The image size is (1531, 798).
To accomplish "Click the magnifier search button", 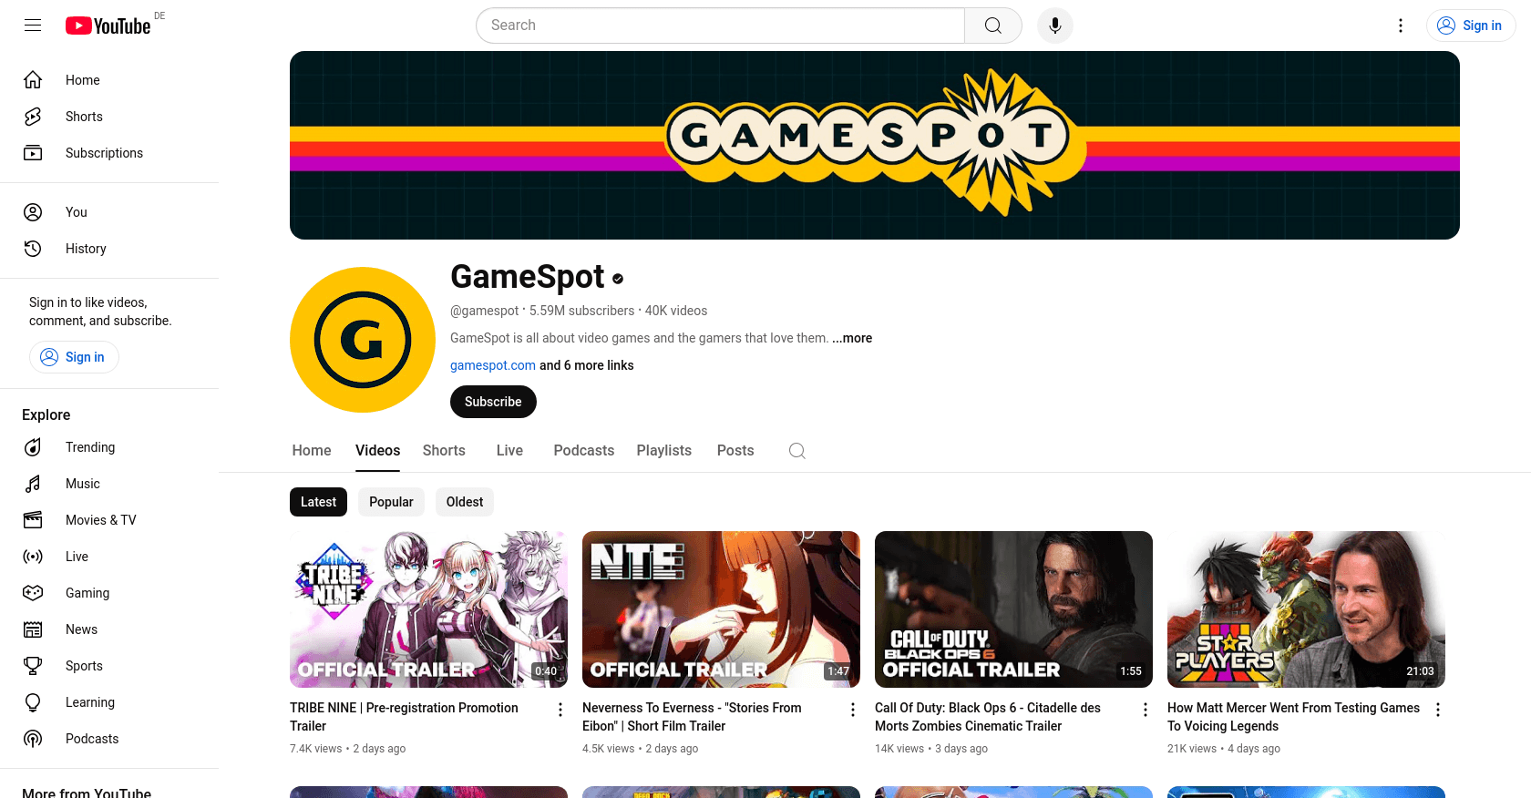I will coord(992,26).
